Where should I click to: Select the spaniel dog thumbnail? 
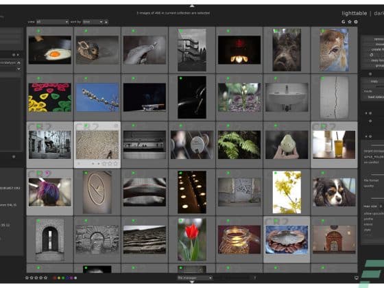pyautogui.click(x=334, y=192)
